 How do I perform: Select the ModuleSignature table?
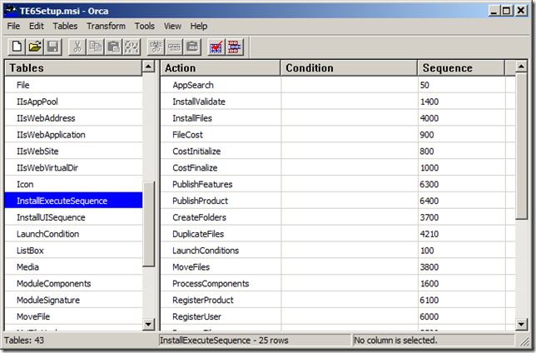73,300
